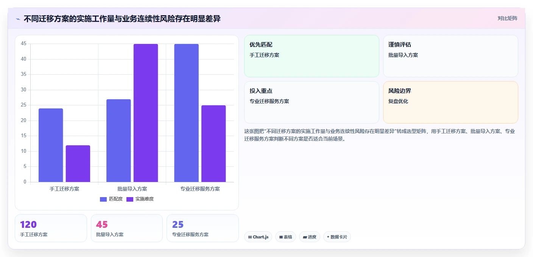This screenshot has width=533, height=257.
Task: Click the 表格 tag chip
Action: (x=285, y=237)
